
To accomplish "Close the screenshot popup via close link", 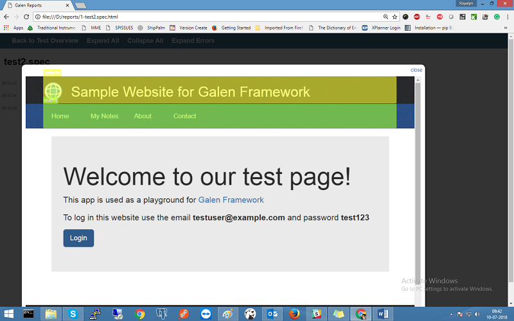I will pos(416,70).
